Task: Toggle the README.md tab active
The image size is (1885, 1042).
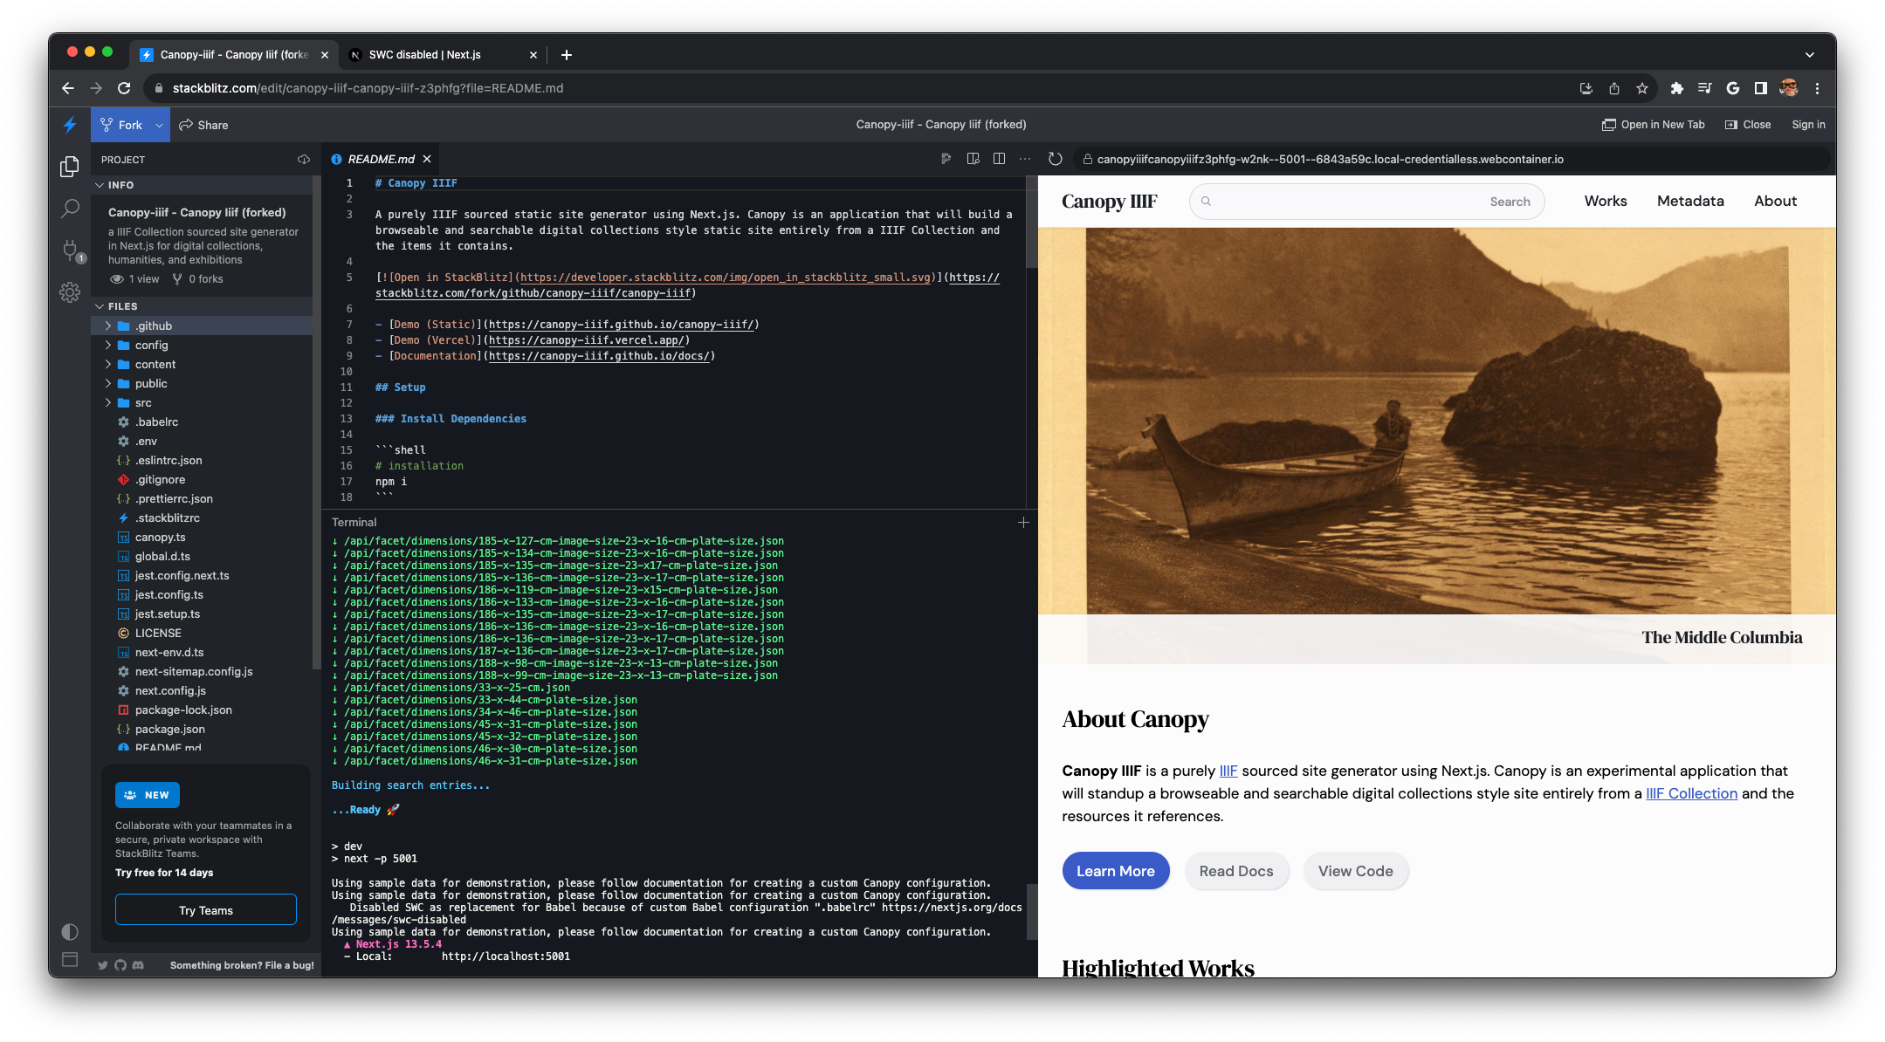Action: [382, 158]
